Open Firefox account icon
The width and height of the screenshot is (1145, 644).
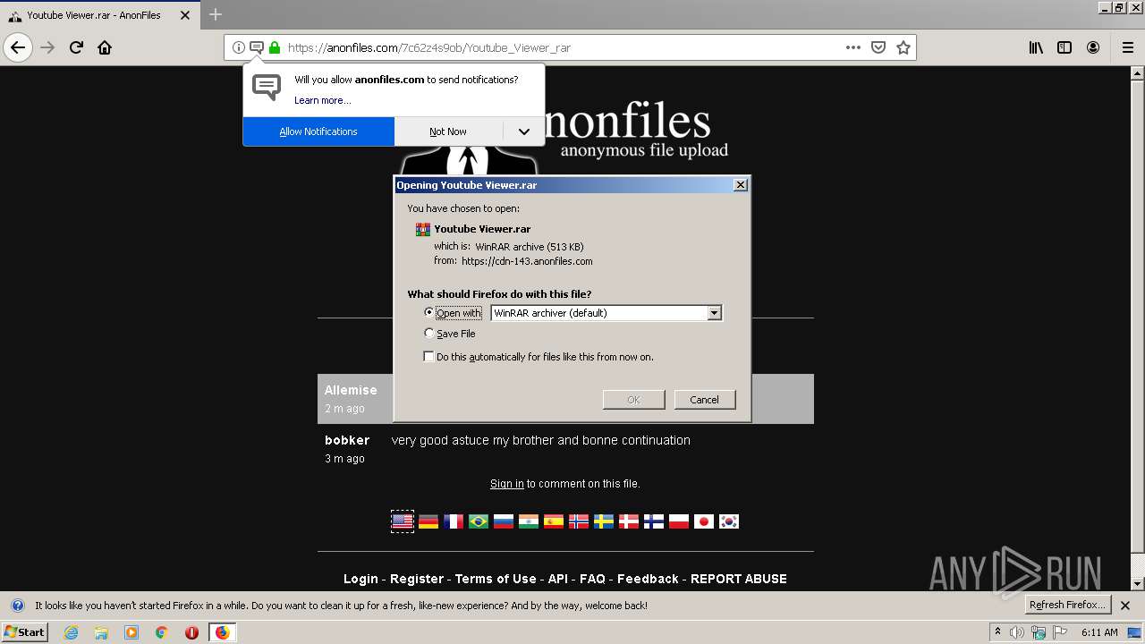(x=1093, y=47)
